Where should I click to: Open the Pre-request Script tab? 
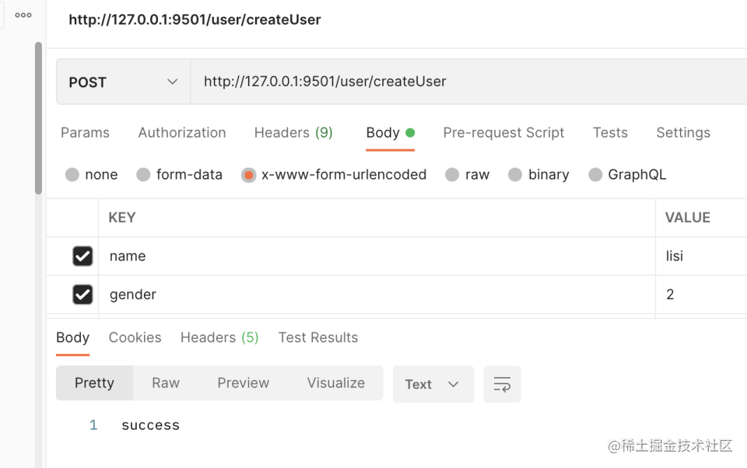(503, 133)
